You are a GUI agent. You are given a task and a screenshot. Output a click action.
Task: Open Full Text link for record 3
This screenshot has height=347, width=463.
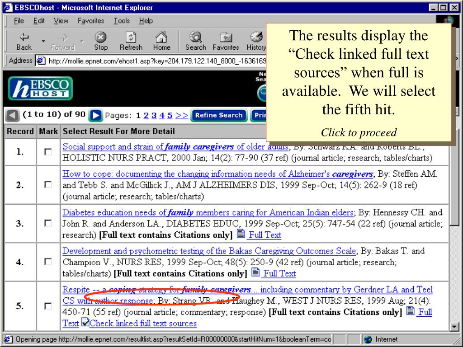point(265,235)
